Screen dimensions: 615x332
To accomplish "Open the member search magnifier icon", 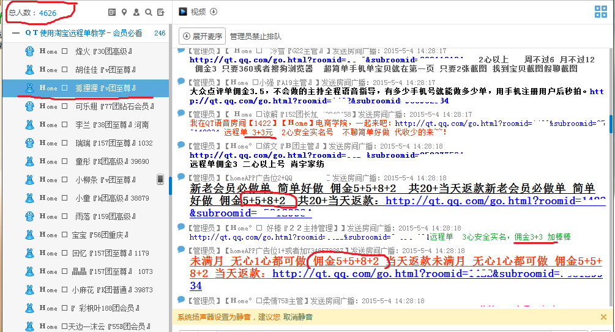I will point(149,12).
